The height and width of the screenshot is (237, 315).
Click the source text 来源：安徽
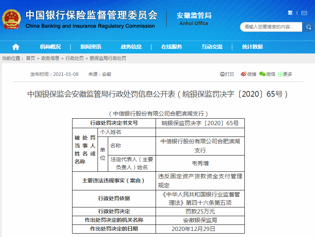tap(100, 74)
